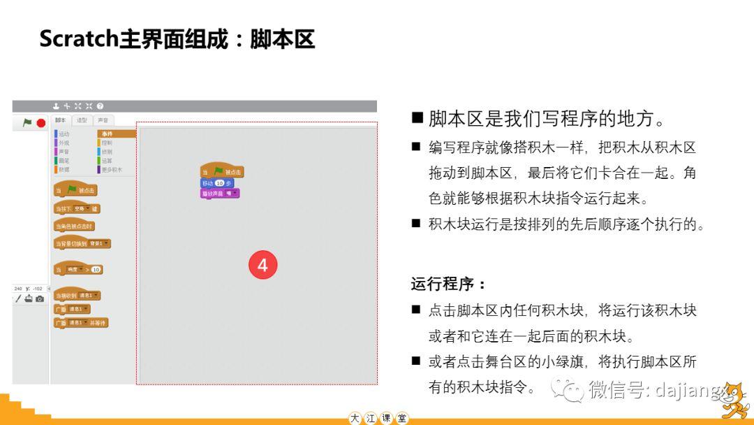Click 广播 消息1 block without 并等待
Image resolution: width=754 pixels, height=425 pixels.
point(72,309)
